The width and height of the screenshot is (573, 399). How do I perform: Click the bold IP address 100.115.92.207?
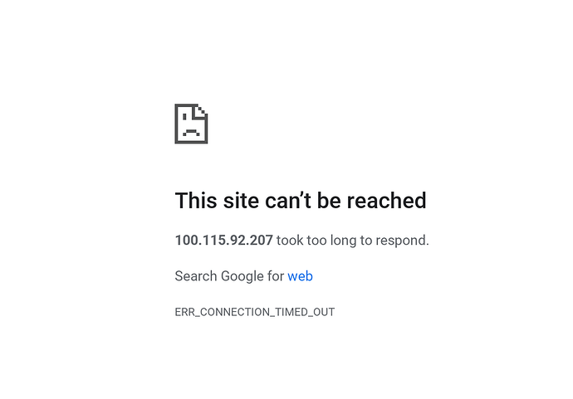click(223, 241)
